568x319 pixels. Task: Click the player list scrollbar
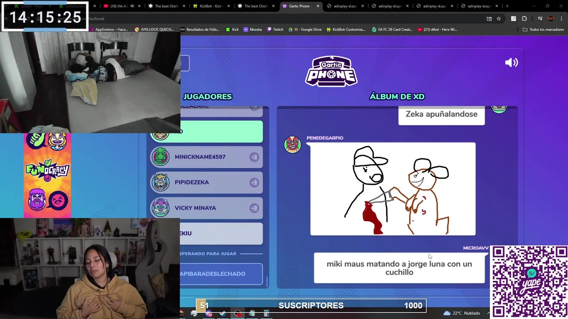[x=267, y=281]
